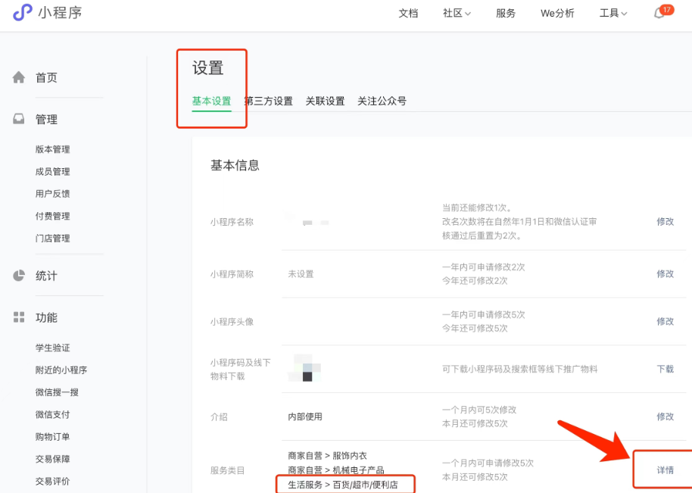Switch to the 关联设置 tab
692x493 pixels.
[x=325, y=101]
